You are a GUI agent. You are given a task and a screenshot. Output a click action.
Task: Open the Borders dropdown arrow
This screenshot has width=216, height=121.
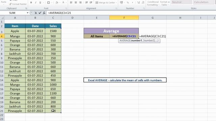pyautogui.click(x=52, y=2)
